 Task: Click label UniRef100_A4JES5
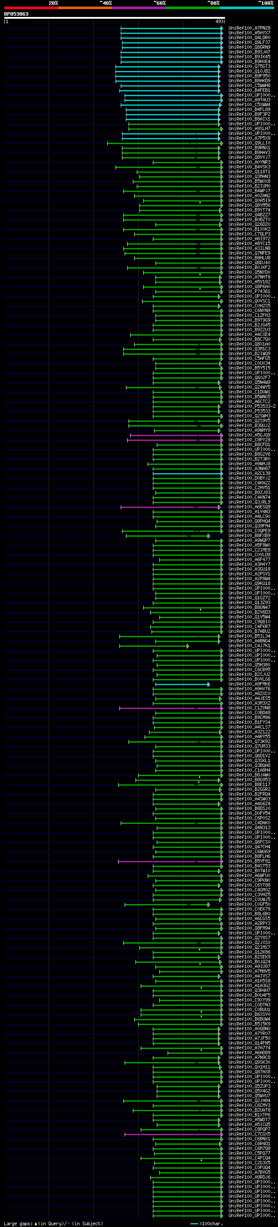249,699
